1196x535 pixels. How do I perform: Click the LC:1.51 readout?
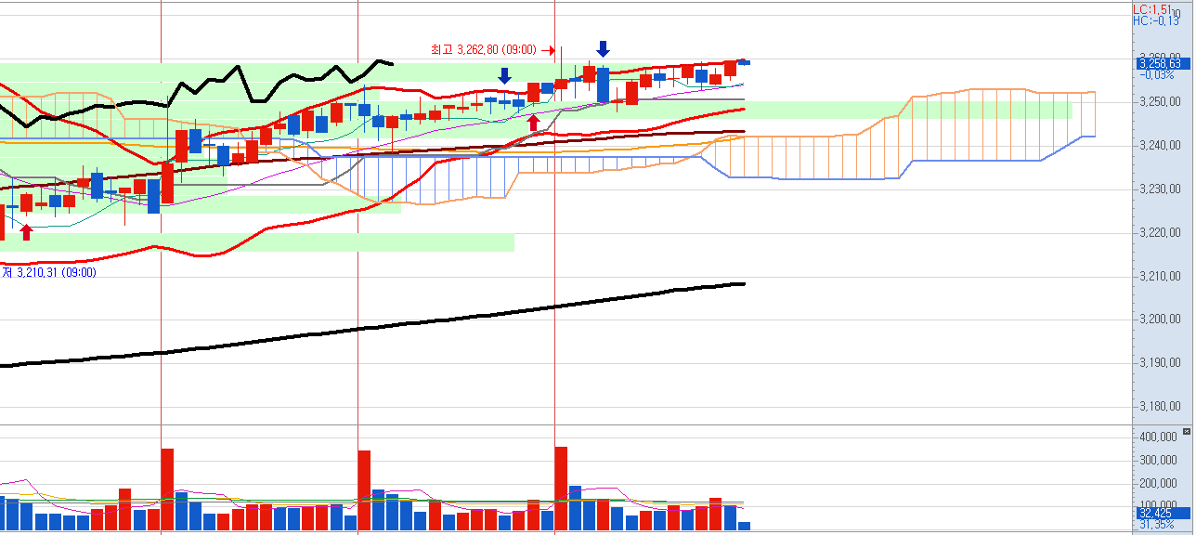[x=1151, y=8]
